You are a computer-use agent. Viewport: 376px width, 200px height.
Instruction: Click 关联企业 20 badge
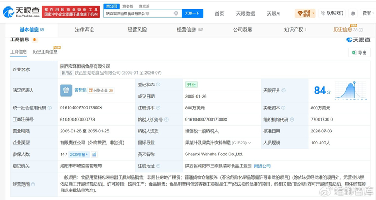[x=101, y=91]
